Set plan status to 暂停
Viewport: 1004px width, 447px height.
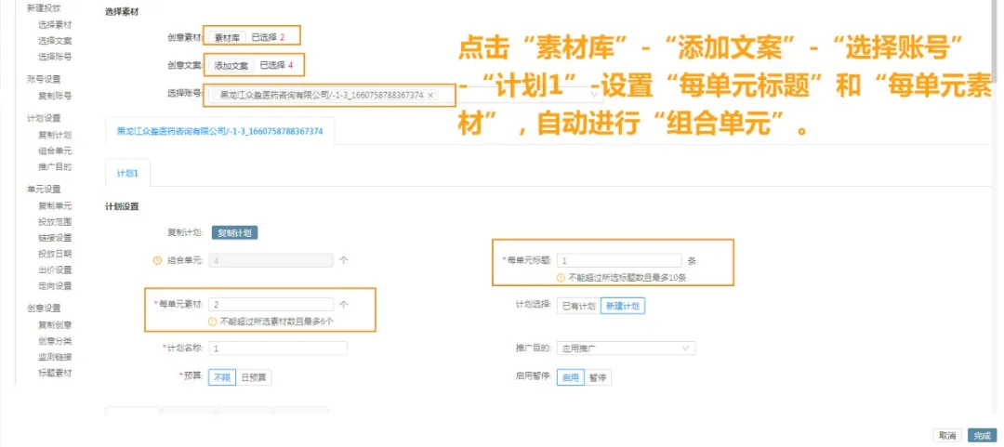pos(598,378)
